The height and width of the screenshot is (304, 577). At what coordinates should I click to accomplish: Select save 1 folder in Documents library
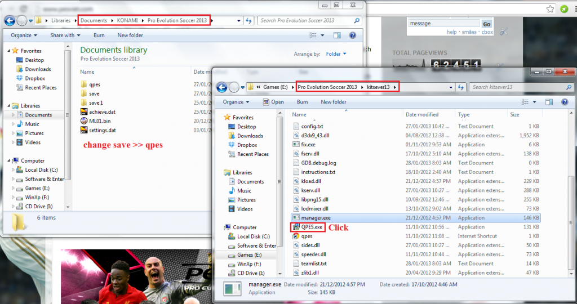[x=92, y=102]
